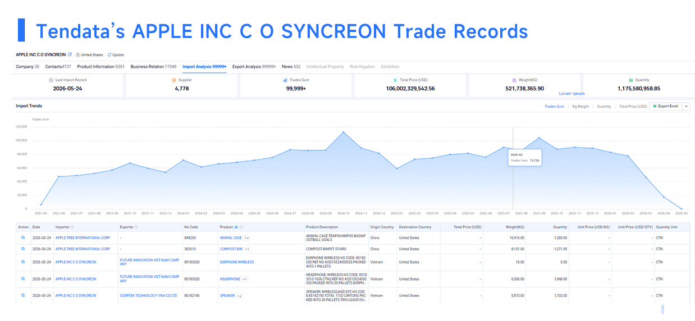
Task: Expand the +1 badge next to HEADPHONE
Action: point(245,279)
